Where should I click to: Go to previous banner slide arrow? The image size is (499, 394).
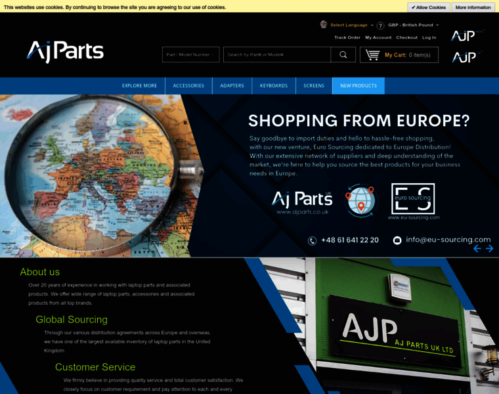tap(477, 249)
